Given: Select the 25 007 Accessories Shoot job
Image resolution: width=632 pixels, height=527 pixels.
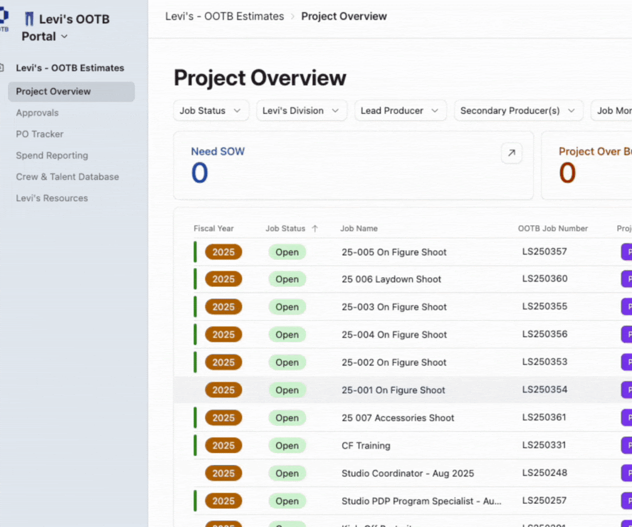Looking at the screenshot, I should pos(398,418).
